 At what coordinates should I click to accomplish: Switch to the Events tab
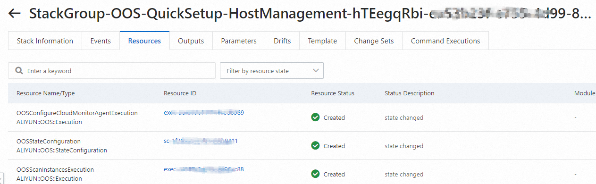coord(101,41)
